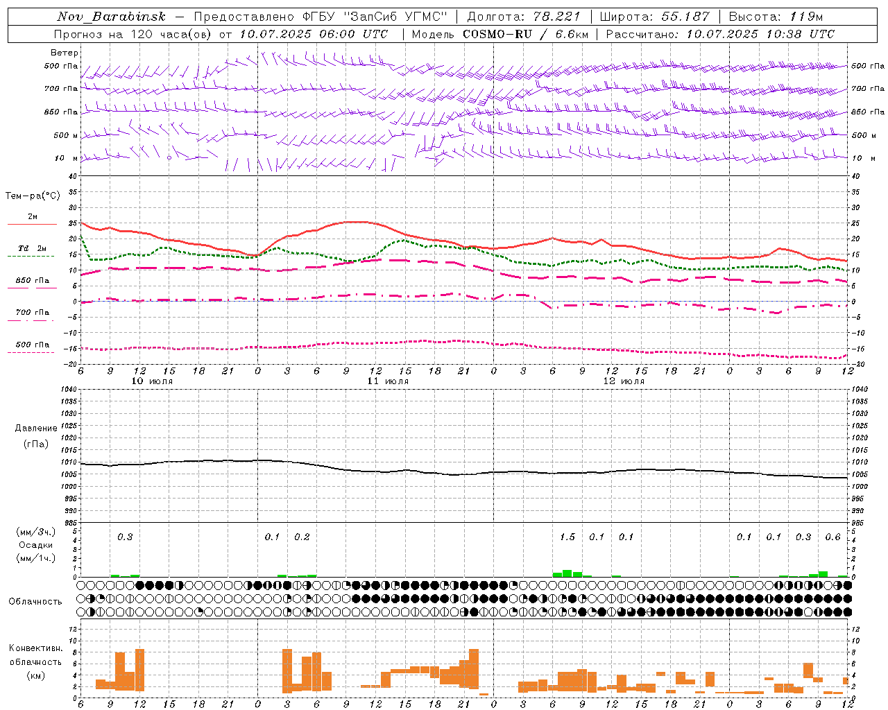The image size is (888, 710).
Task: Select the 1.5 precipitation amount
Action: pyautogui.click(x=567, y=537)
